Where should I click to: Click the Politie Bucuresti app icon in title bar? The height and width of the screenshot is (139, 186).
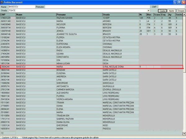(x=2, y=2)
